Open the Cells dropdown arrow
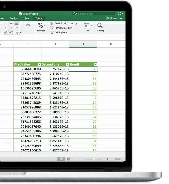The width and height of the screenshot is (169, 184). (91, 25)
